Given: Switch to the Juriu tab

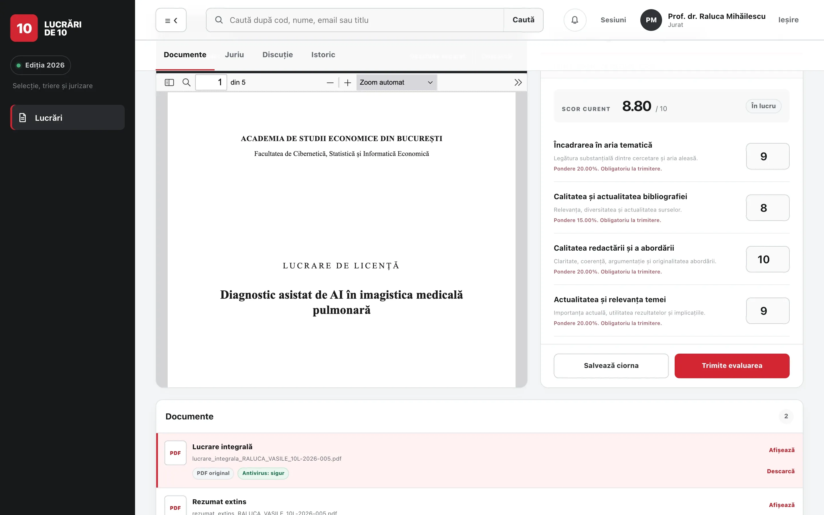Looking at the screenshot, I should [234, 54].
